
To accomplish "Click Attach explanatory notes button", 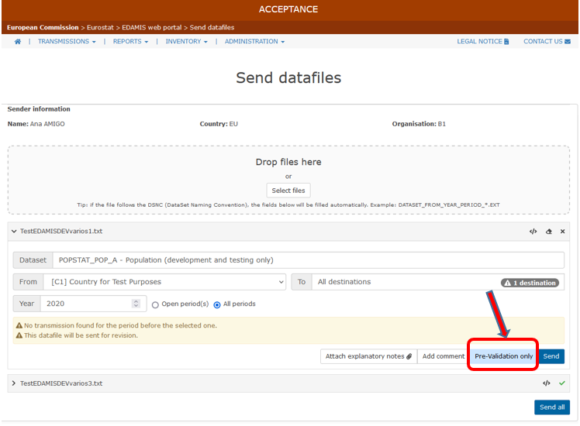I will pyautogui.click(x=368, y=356).
